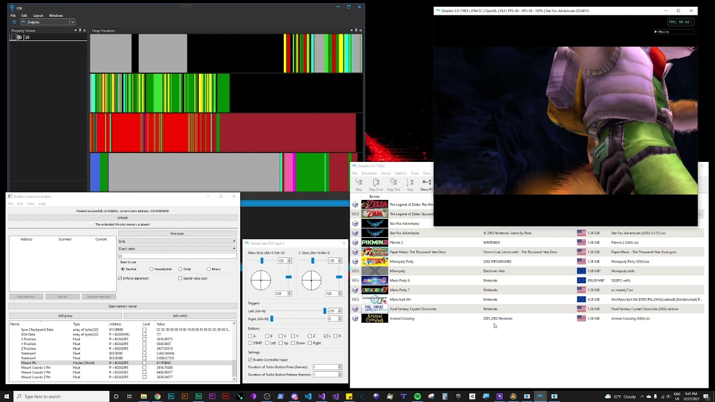Click the Step Out toolbar icon in Dolphin

(x=393, y=184)
